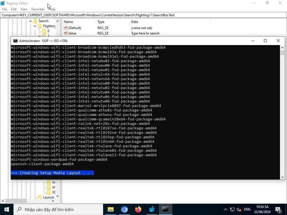Click the string icon beside Value

click(x=66, y=33)
